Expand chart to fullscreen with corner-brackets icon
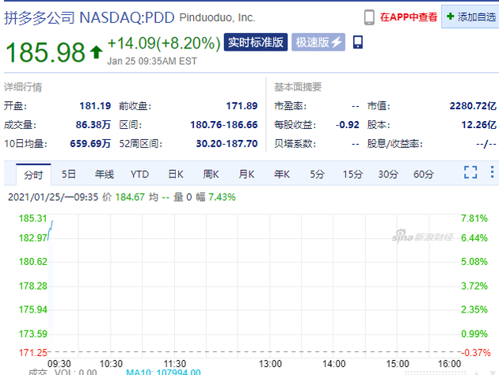Viewport: 499px width, 375px height. [x=470, y=172]
